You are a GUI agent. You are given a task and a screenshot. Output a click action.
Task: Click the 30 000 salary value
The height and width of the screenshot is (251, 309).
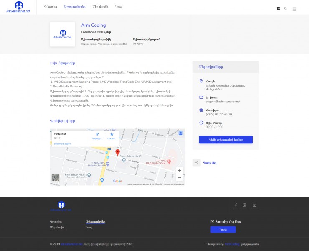coord(138,44)
